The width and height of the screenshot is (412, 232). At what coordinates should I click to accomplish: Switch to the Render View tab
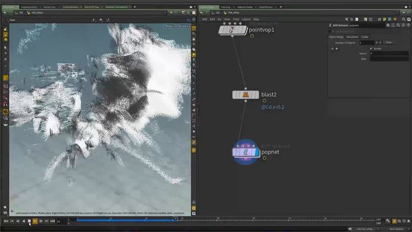point(50,7)
